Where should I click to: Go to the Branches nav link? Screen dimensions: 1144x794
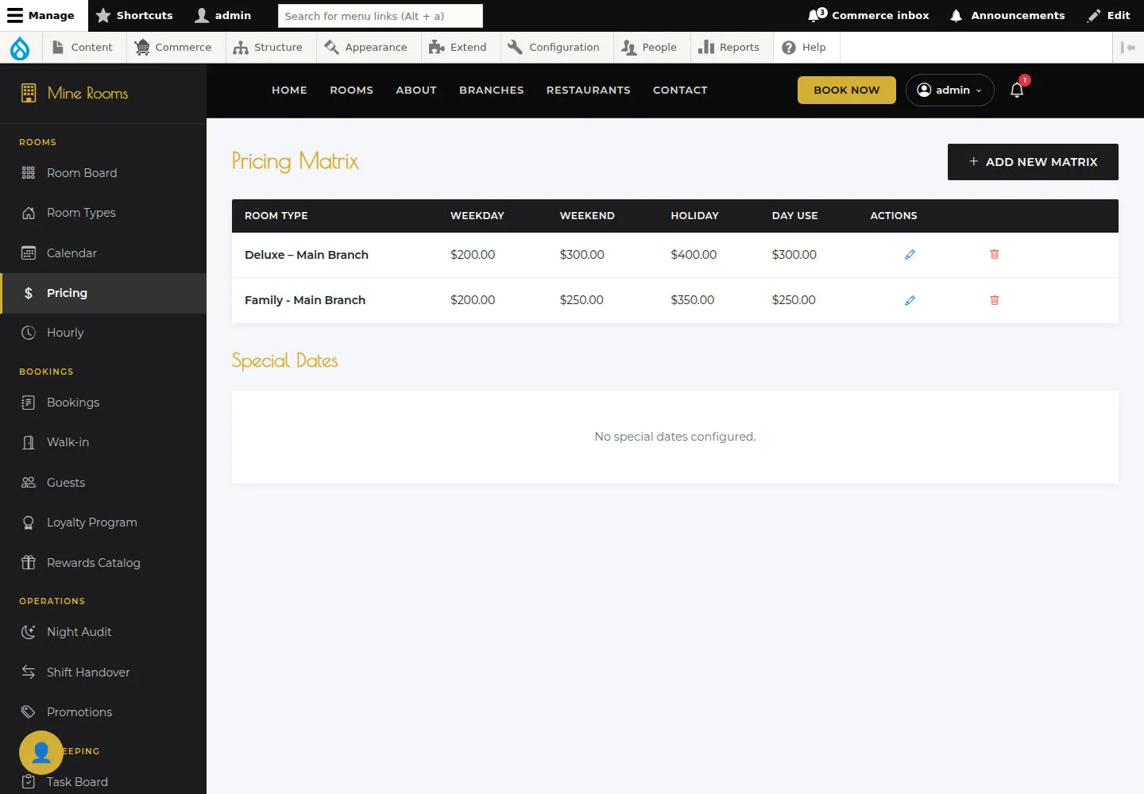(492, 90)
